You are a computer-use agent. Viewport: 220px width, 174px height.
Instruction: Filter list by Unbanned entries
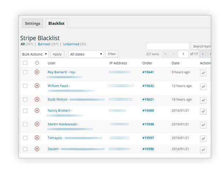[71, 44]
